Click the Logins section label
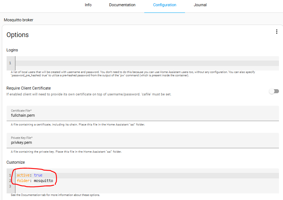Viewport: 283px width, 200px height. [12, 50]
